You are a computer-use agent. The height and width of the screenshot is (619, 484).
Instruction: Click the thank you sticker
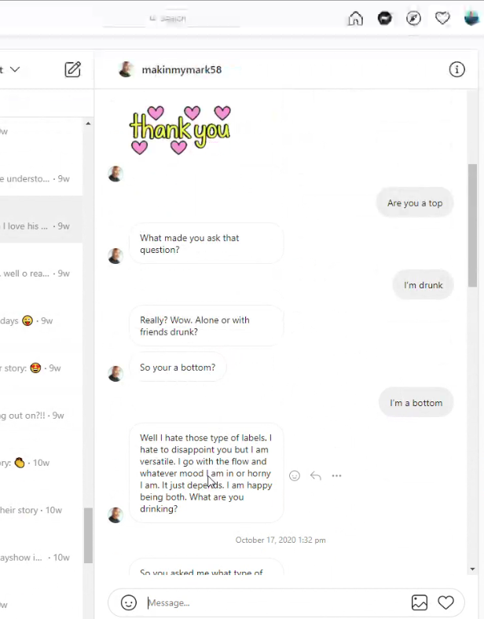(180, 130)
